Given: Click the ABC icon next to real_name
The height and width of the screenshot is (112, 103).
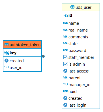Looking at the screenshot, I should click(x=65, y=30).
